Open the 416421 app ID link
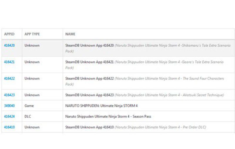 [9, 62]
